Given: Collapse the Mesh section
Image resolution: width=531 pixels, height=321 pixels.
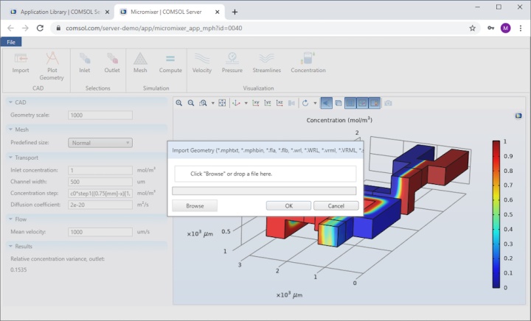Looking at the screenshot, I should (10, 130).
